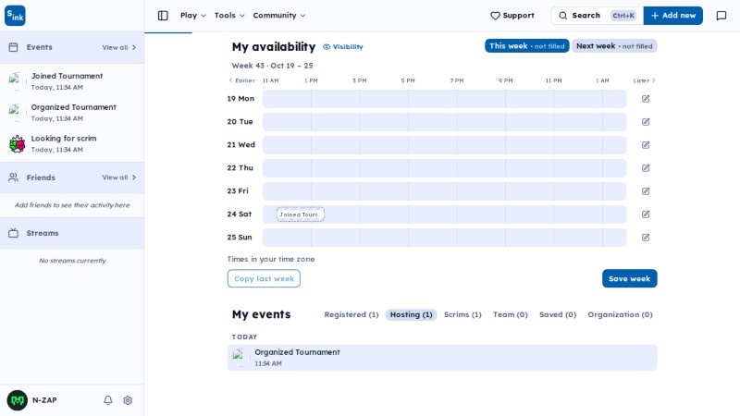Viewport: 740px width, 416px height.
Task: Edit availability for 19 Mon
Action: tap(646, 99)
